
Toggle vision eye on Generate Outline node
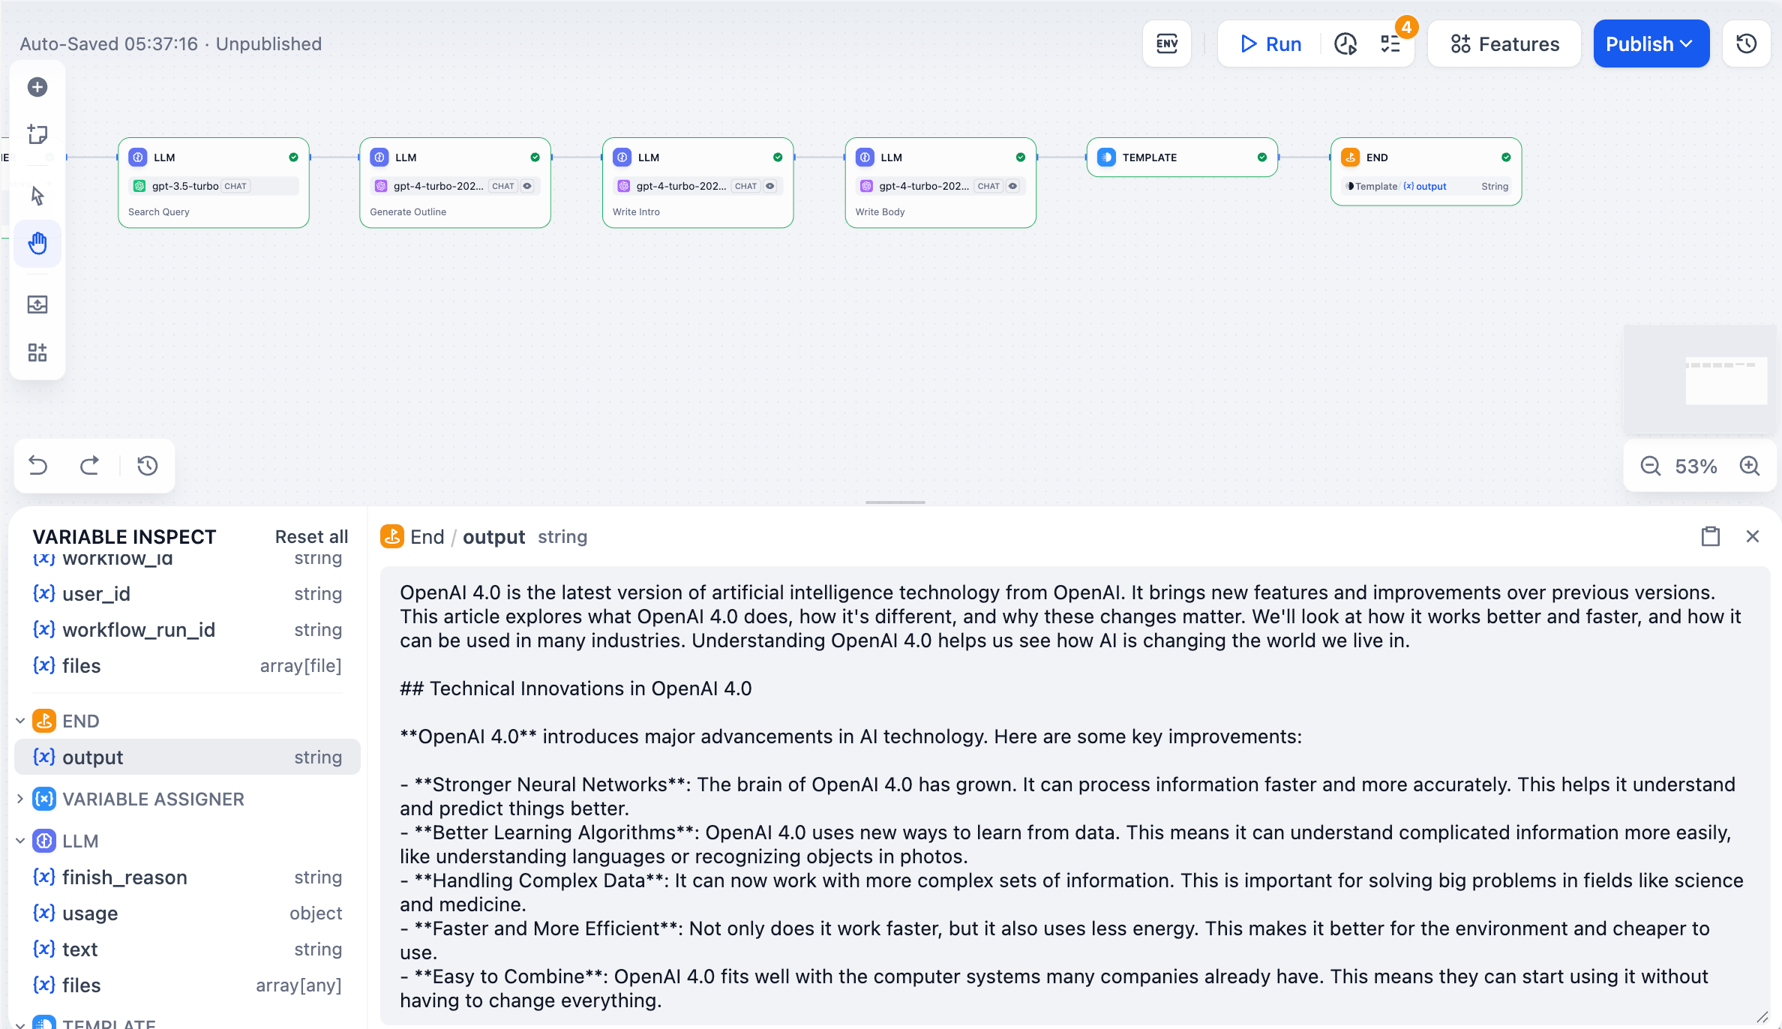tap(527, 186)
